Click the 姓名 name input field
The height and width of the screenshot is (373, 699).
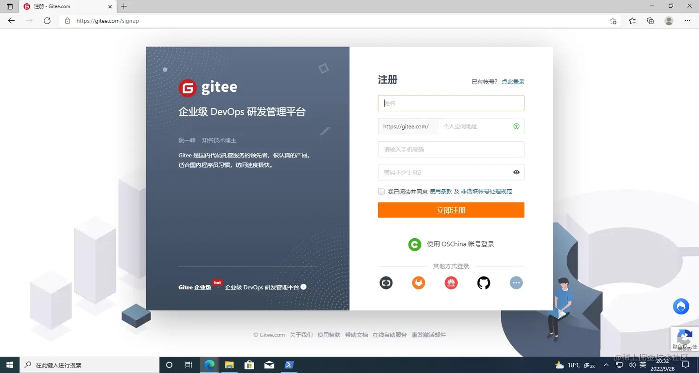(x=451, y=103)
